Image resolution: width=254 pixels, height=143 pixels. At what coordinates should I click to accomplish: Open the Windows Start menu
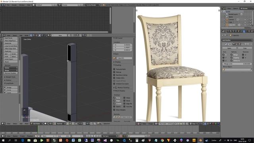(3, 140)
